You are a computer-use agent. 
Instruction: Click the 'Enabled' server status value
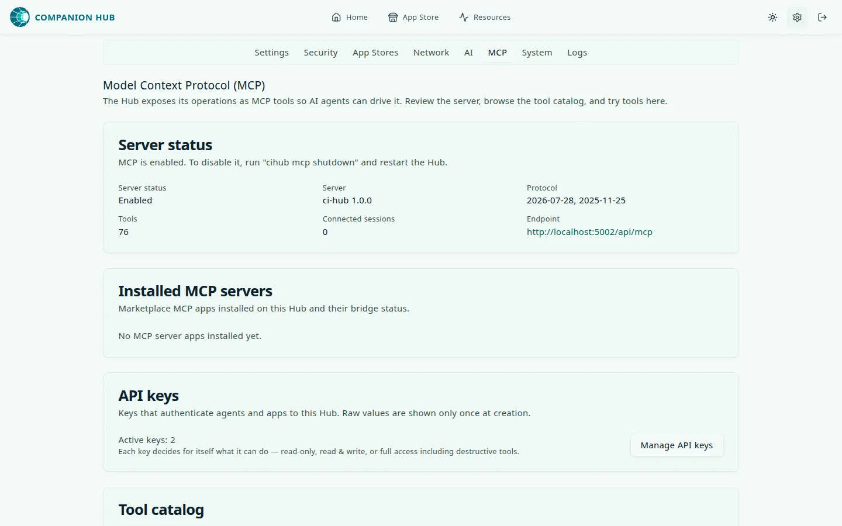click(x=135, y=200)
